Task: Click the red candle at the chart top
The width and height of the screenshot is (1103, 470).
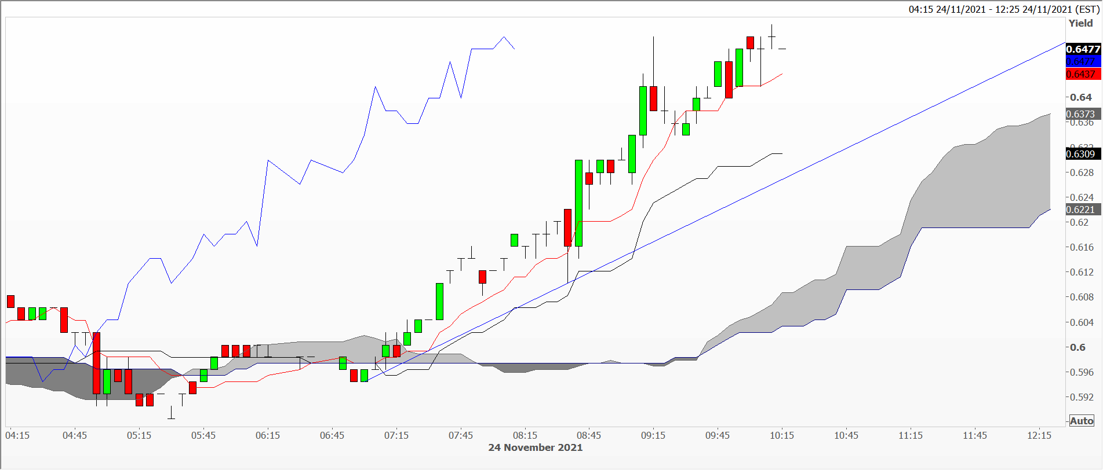Action: 750,42
